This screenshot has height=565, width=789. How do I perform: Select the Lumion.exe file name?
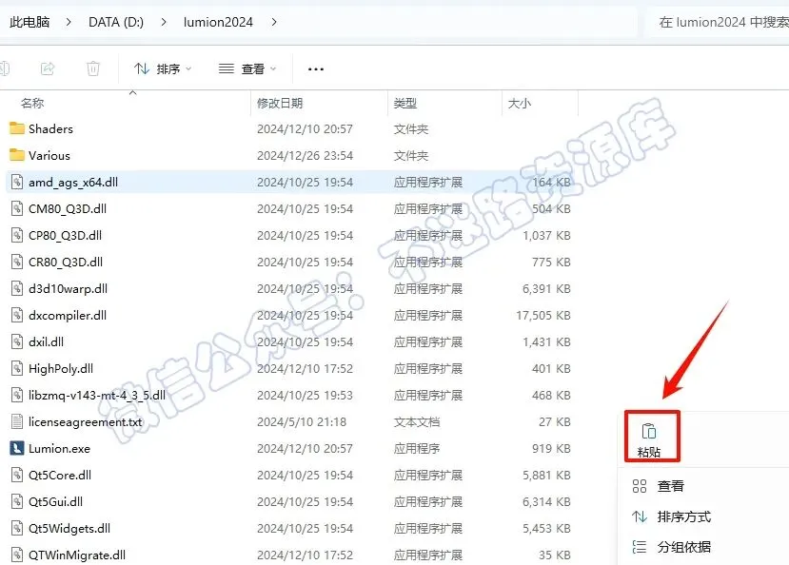pyautogui.click(x=59, y=448)
